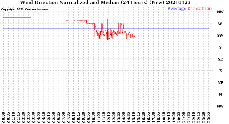The image size is (229, 124).
Task: Click the 23:20 time axis label
Action: coord(203,117)
